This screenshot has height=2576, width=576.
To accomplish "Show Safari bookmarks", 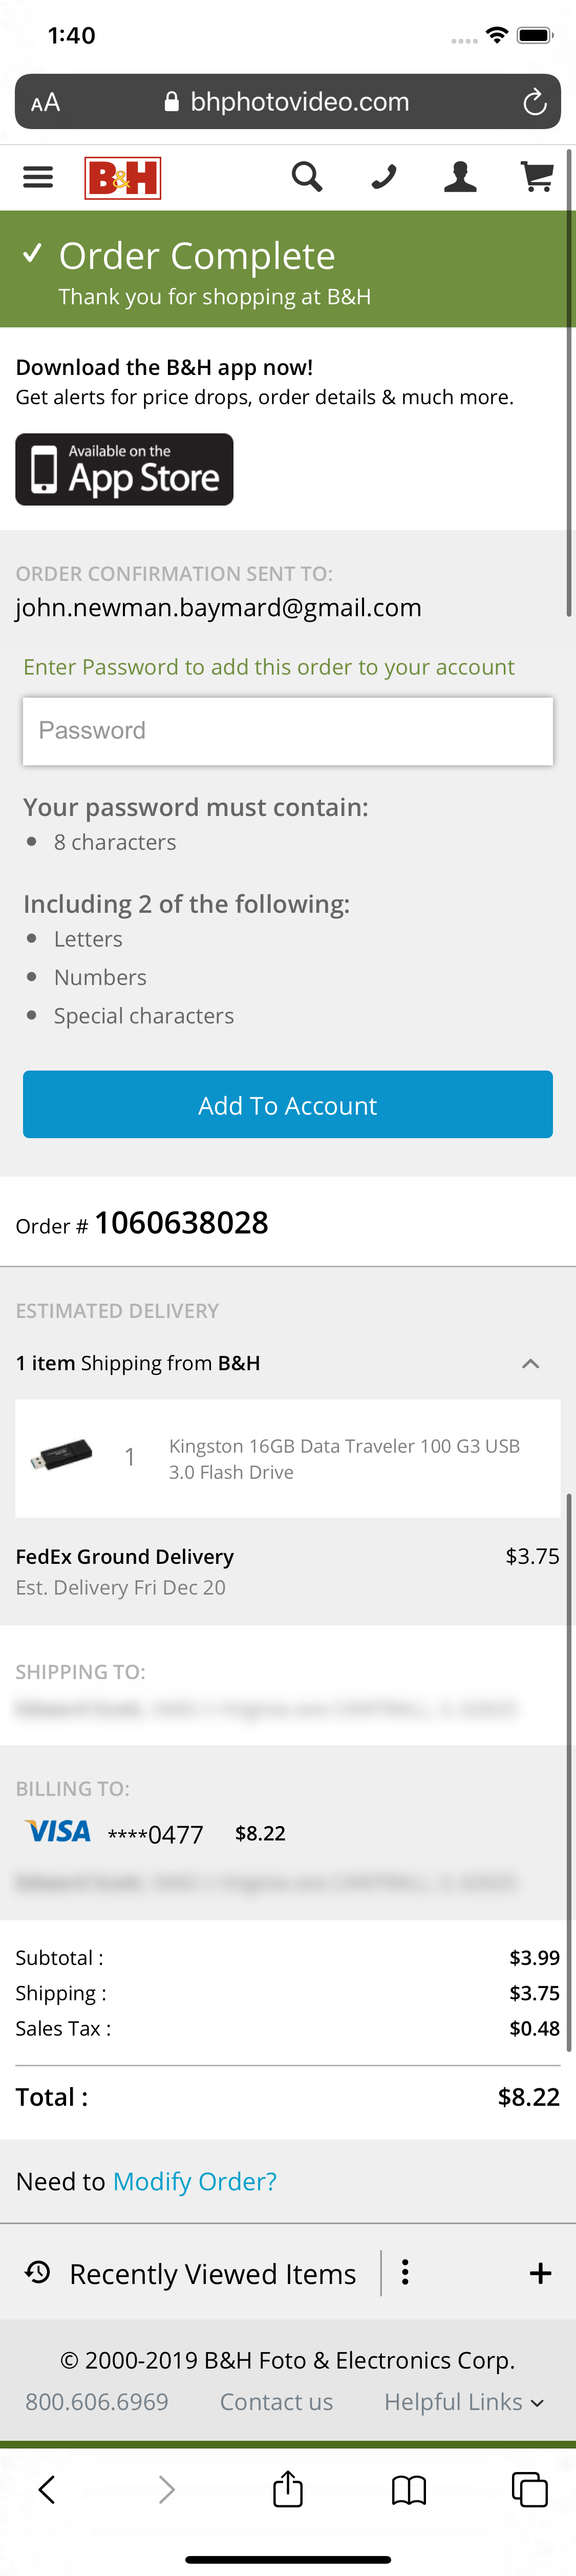I will 408,2489.
